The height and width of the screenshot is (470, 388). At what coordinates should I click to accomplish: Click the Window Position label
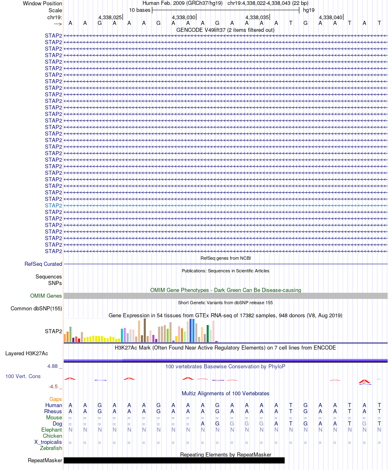click(x=42, y=4)
